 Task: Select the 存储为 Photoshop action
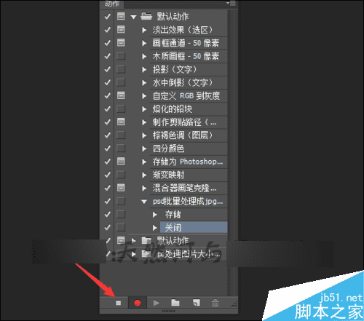(189, 162)
